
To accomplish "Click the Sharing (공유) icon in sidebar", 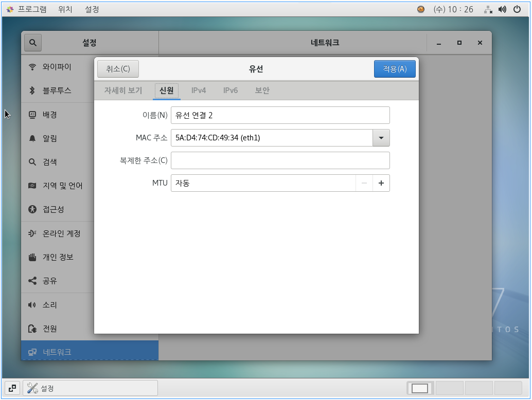I will pyautogui.click(x=32, y=281).
